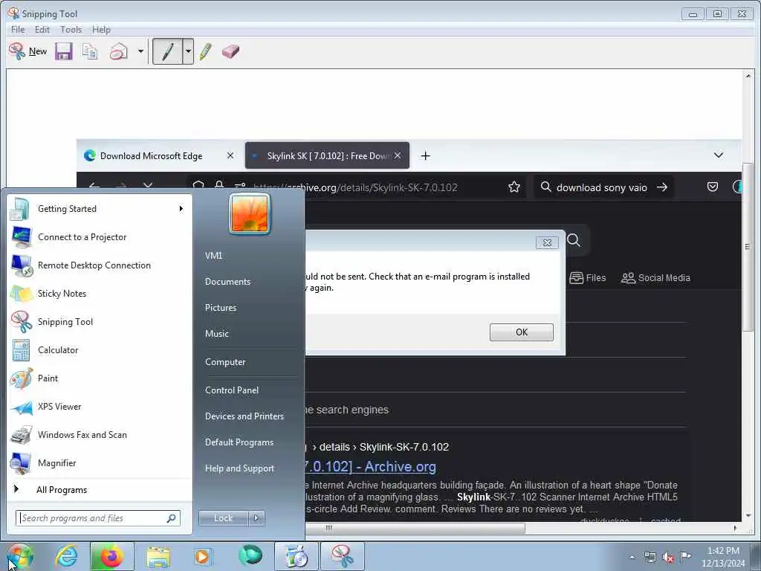
Task: Open Computer from Start menu
Action: [x=225, y=362]
